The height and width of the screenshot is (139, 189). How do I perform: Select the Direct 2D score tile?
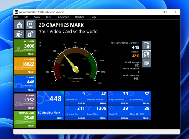[118, 111]
